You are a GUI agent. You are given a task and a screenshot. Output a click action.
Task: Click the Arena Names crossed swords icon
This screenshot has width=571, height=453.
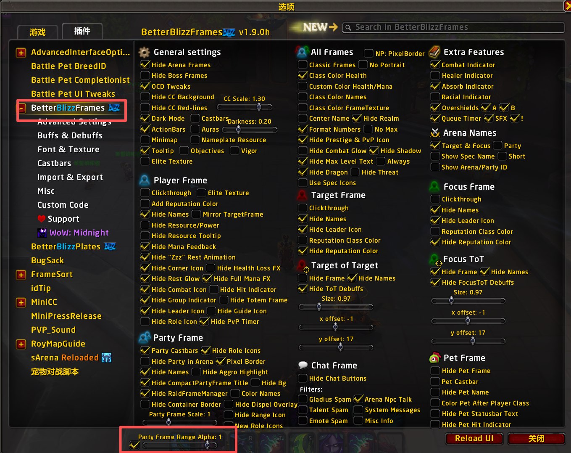(x=435, y=133)
